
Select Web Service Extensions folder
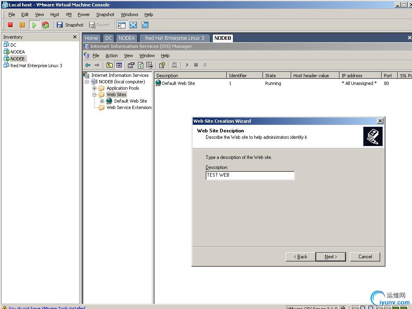129,107
